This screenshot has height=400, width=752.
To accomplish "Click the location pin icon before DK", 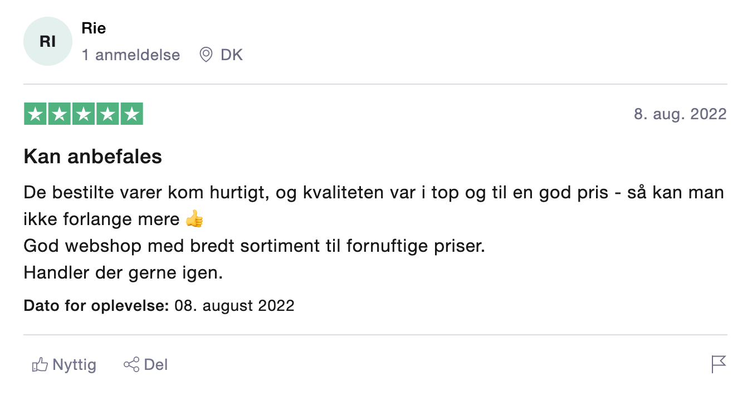I will [206, 55].
